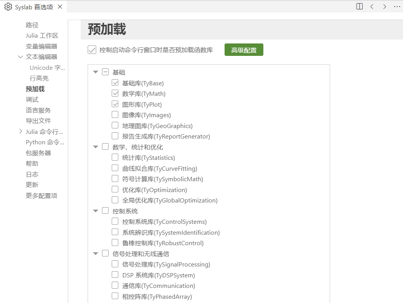Click the navigate forward arrow icon
The image size is (403, 303).
[384, 7]
